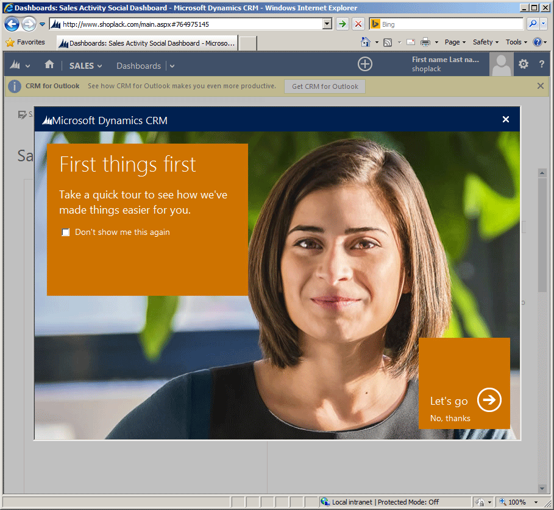The width and height of the screenshot is (554, 510).
Task: Close the Microsoft Dynamics CRM tour dialog
Action: (x=506, y=119)
